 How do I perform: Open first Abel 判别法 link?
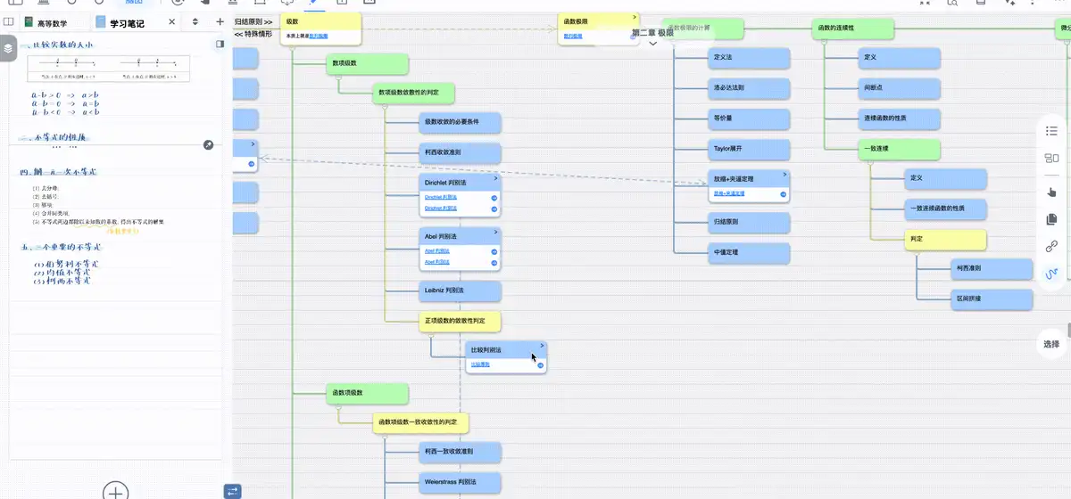[437, 250]
